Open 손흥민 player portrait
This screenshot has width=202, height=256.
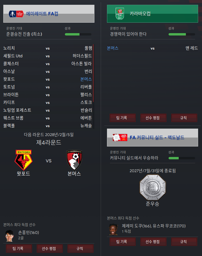(x=9, y=236)
